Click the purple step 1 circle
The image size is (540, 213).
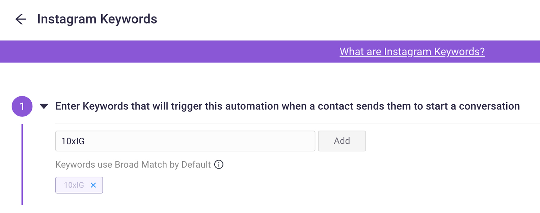[x=22, y=106]
